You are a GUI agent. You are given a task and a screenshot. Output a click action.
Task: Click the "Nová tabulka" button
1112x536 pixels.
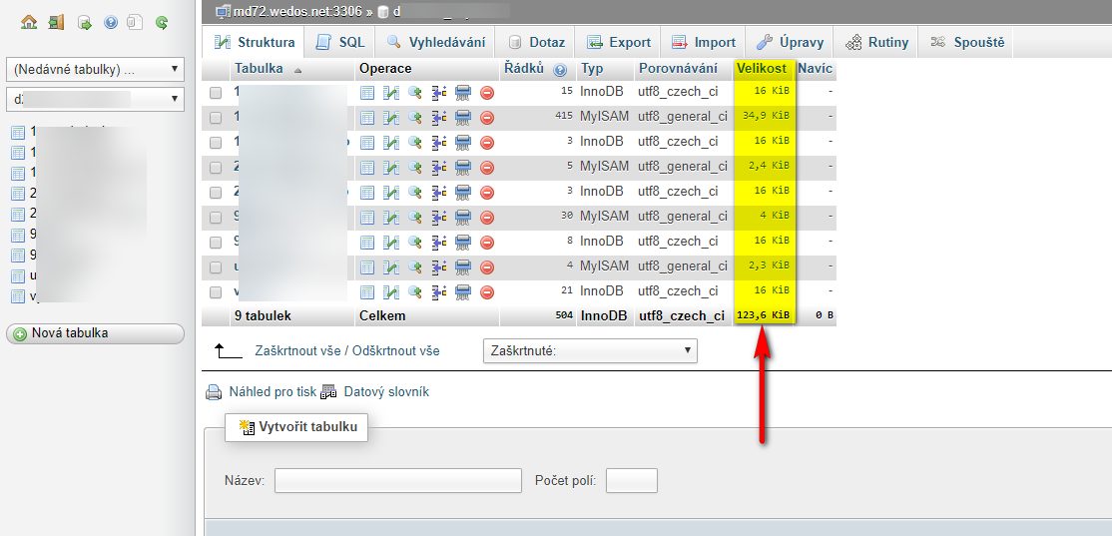tap(95, 333)
